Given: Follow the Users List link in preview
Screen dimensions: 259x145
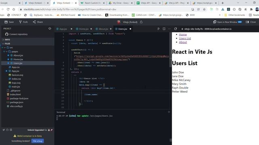Looking at the screenshot, I should pos(185,38).
